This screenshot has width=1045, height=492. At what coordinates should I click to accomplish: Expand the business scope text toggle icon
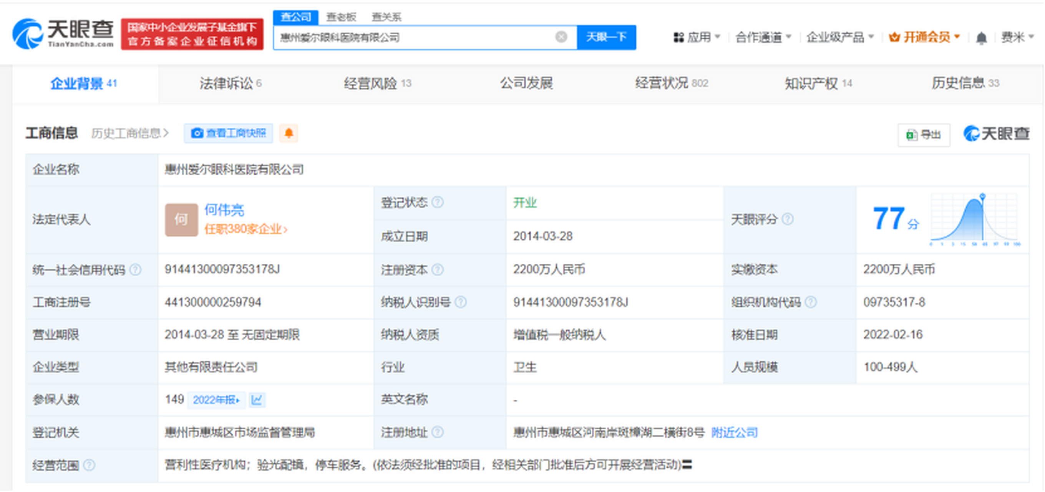pos(687,465)
